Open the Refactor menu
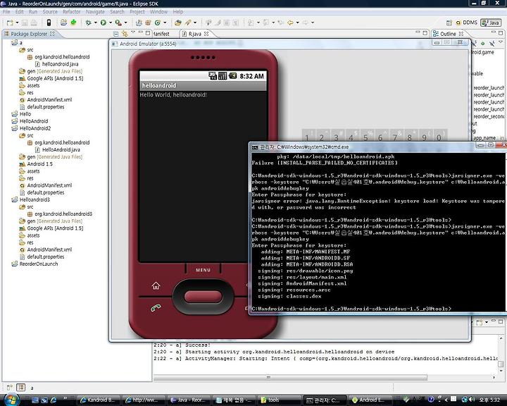This screenshot has width=507, height=406. [71, 12]
